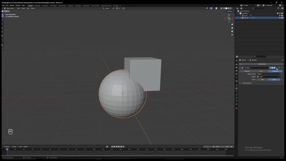Open the Output properties tab icon
This screenshot has height=161, width=286.
point(236,68)
